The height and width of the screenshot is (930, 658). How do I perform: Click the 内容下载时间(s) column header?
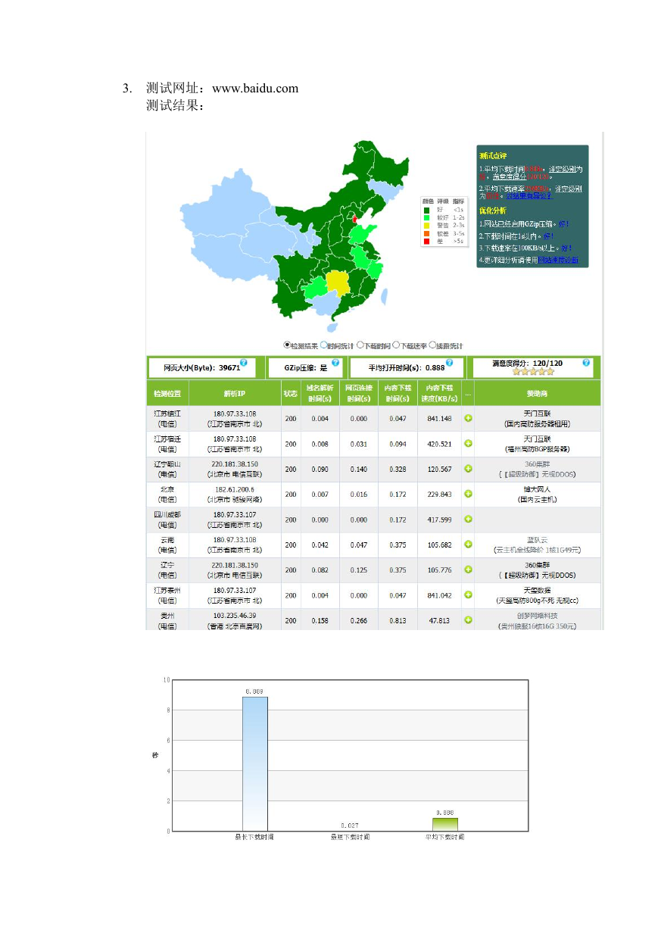coord(398,394)
